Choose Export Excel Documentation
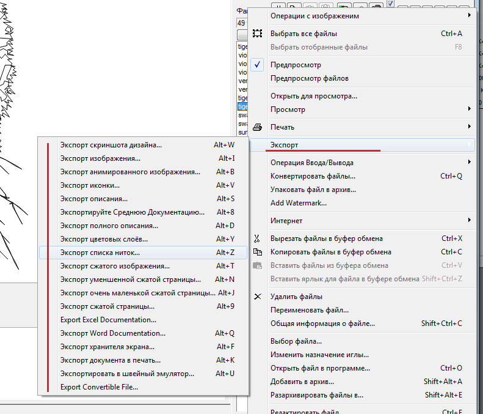The image size is (483, 414). [x=143, y=320]
